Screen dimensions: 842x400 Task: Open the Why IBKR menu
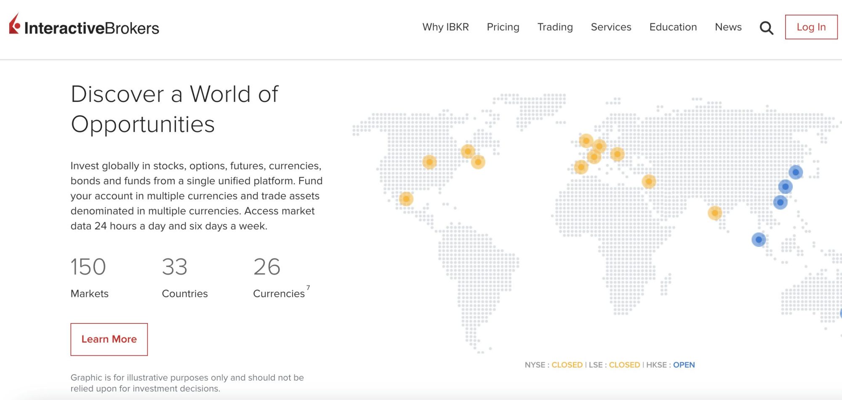tap(445, 27)
